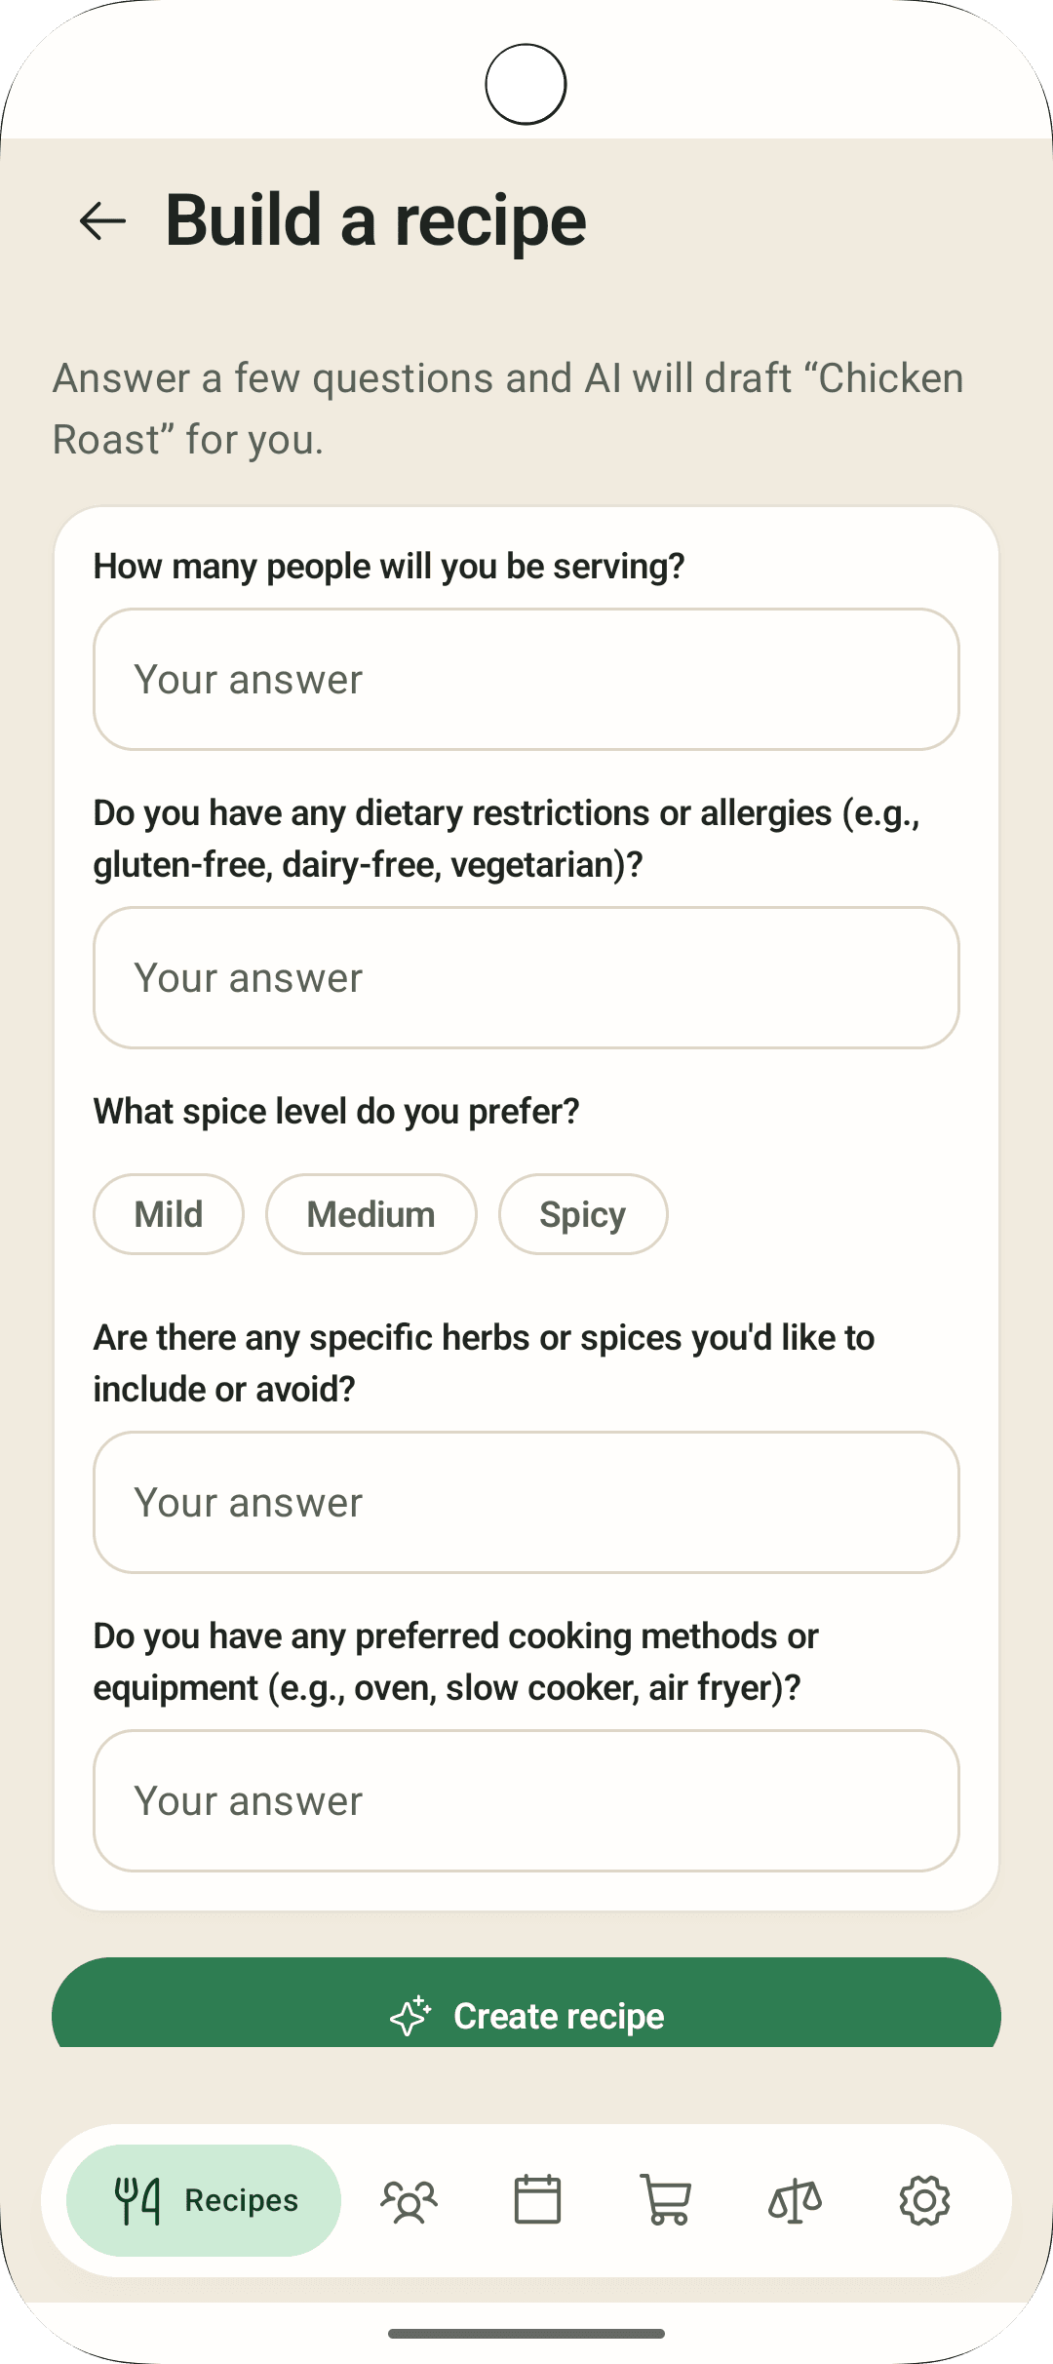Screen dimensions: 1053x2364
Task: Go back using the arrow icon
Action: coord(102,220)
